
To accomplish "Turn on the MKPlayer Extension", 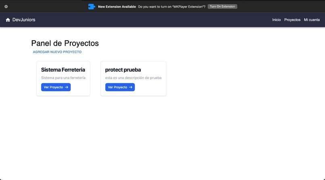I will click(x=223, y=6).
